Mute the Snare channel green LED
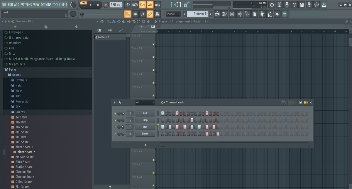 click(x=115, y=134)
